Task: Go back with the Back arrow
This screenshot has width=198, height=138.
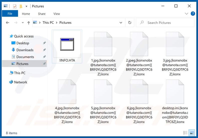Action: [x=8, y=23]
